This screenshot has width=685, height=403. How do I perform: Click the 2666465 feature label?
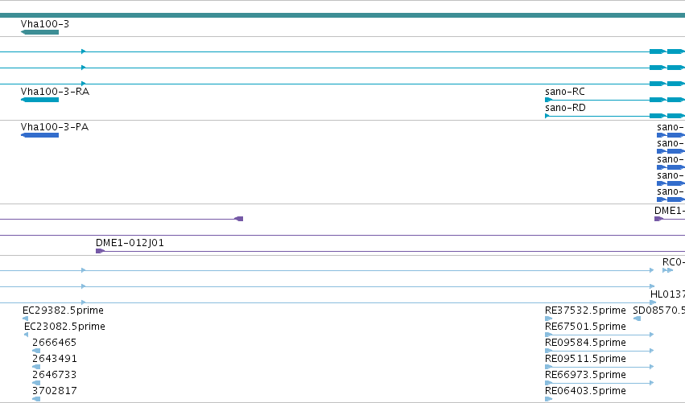[x=54, y=343]
